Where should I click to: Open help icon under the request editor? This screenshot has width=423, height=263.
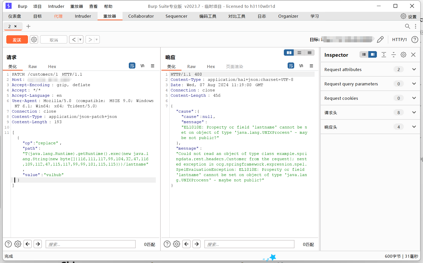(8, 244)
